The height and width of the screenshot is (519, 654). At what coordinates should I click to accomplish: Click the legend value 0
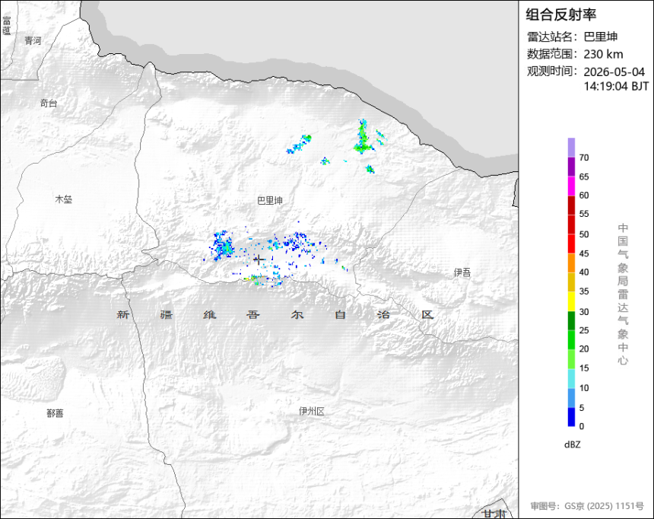click(x=582, y=426)
